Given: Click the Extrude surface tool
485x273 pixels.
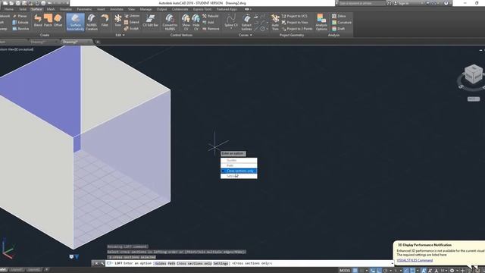Looking at the screenshot, I should [20, 22].
